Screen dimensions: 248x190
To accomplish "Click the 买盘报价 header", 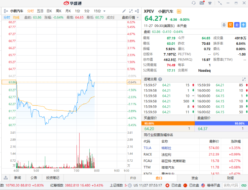I will (150, 118).
